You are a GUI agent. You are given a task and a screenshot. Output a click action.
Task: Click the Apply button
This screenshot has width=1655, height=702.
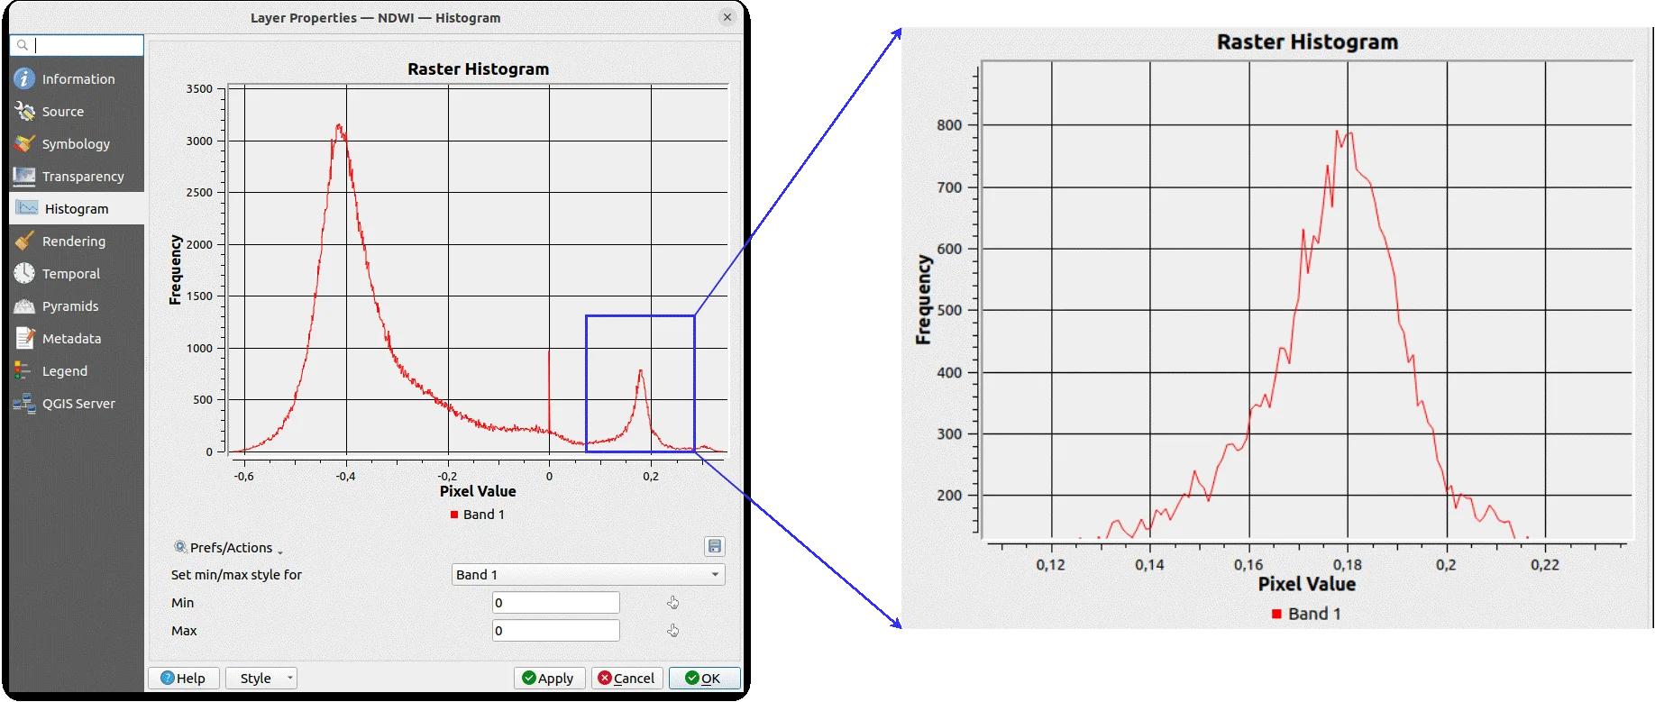(x=549, y=679)
